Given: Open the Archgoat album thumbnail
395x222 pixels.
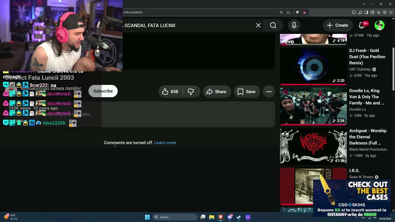Looking at the screenshot, I should point(313,146).
